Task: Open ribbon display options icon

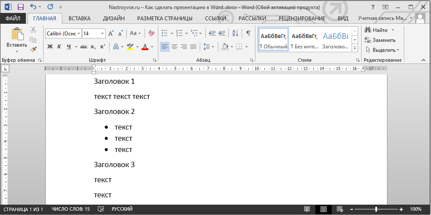Action: [x=386, y=7]
